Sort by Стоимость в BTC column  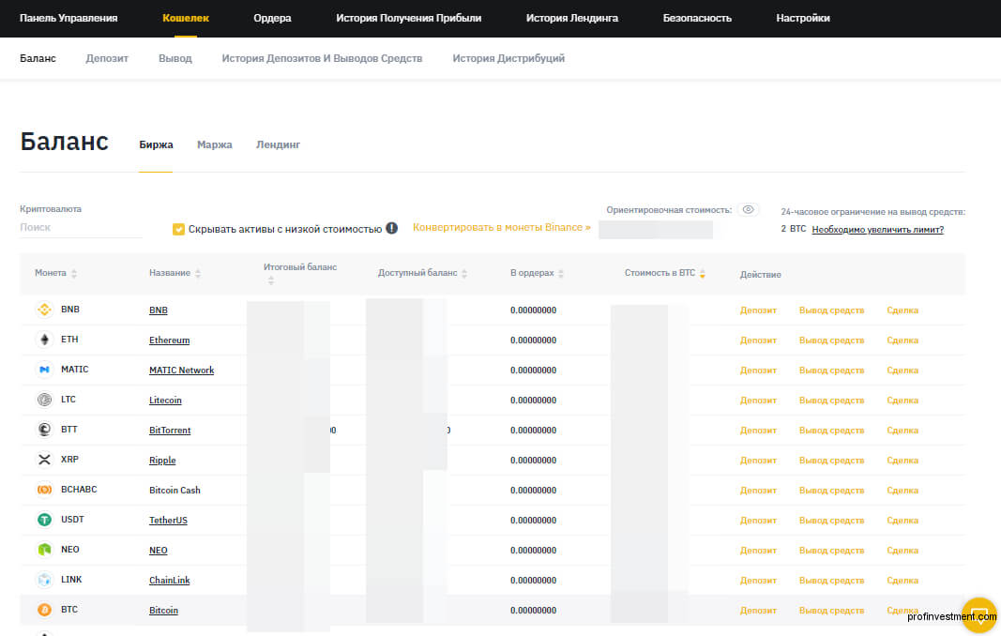703,273
